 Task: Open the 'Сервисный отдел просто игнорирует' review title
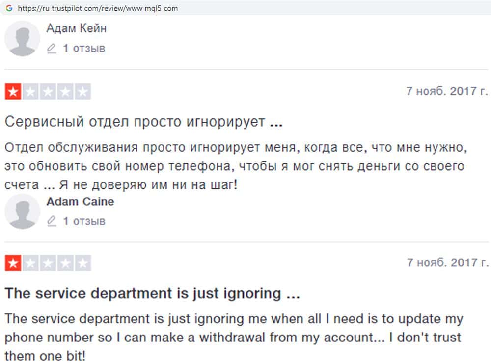143,122
